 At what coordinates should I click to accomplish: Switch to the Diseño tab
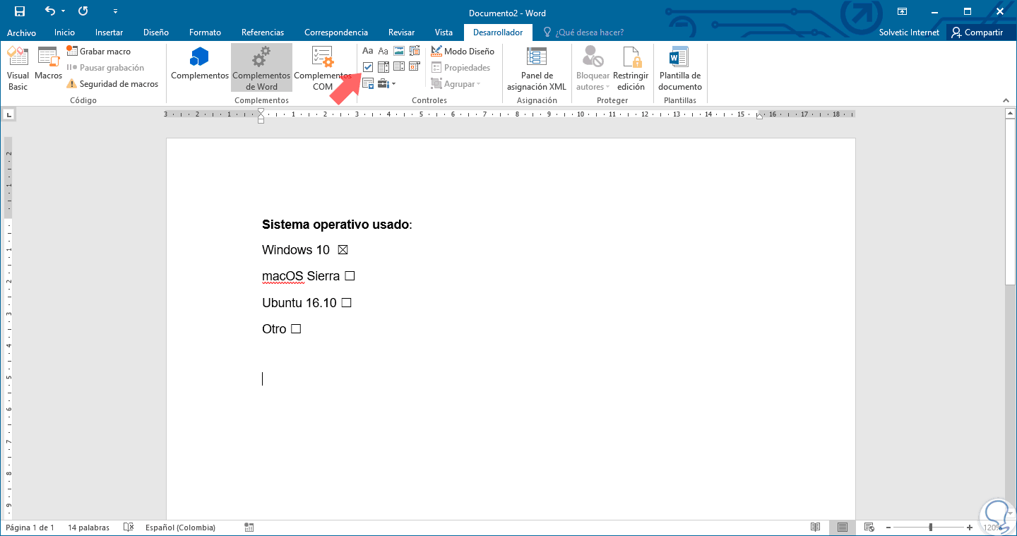[155, 32]
